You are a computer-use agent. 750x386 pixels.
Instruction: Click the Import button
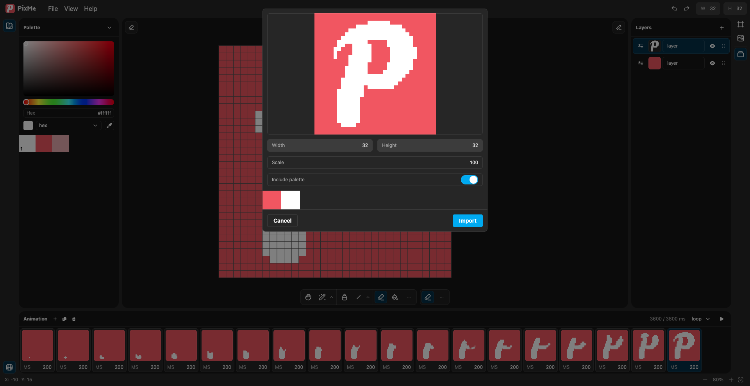468,221
